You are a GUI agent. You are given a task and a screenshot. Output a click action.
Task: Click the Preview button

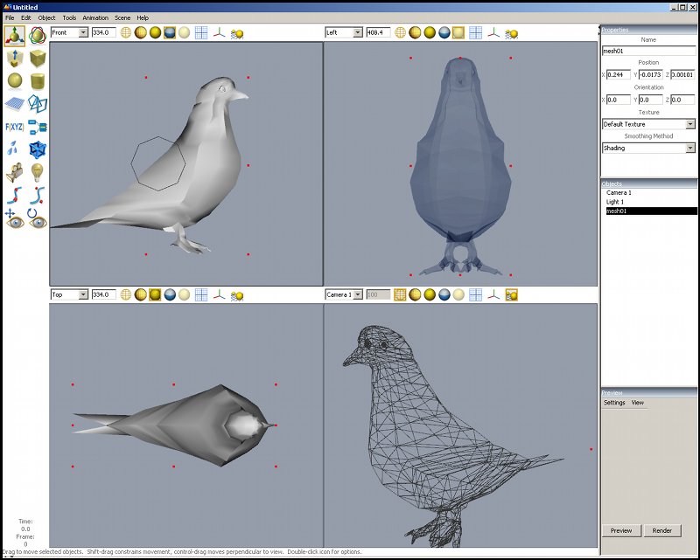(x=620, y=530)
